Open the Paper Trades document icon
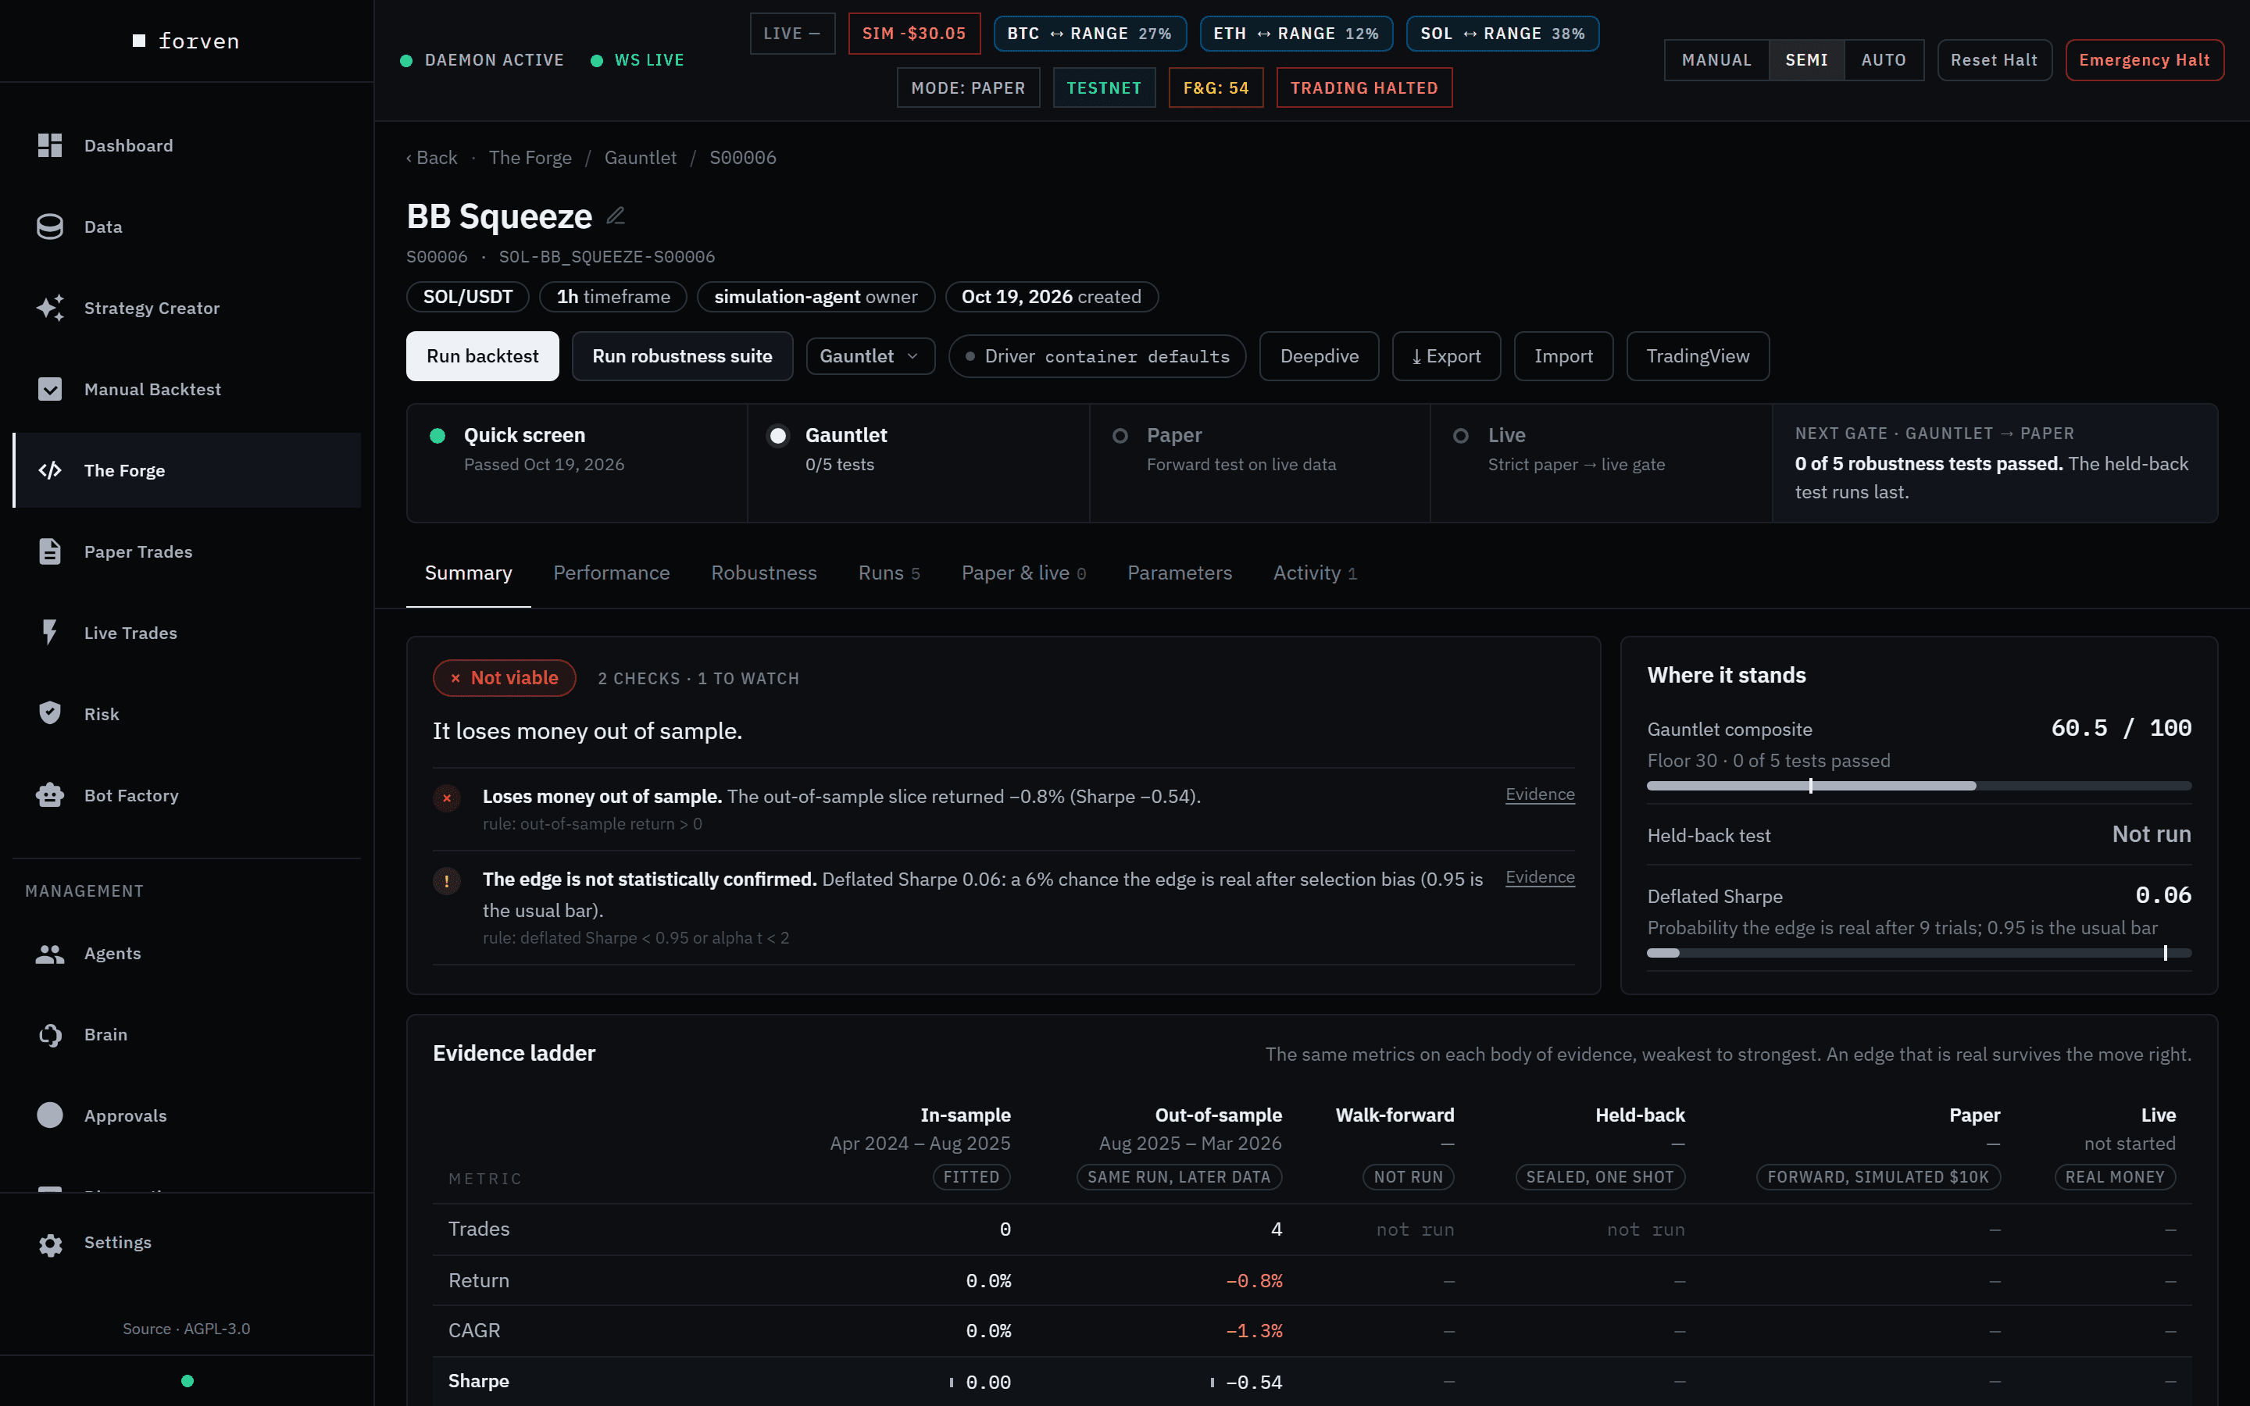Image resolution: width=2250 pixels, height=1406 pixels. 50,551
